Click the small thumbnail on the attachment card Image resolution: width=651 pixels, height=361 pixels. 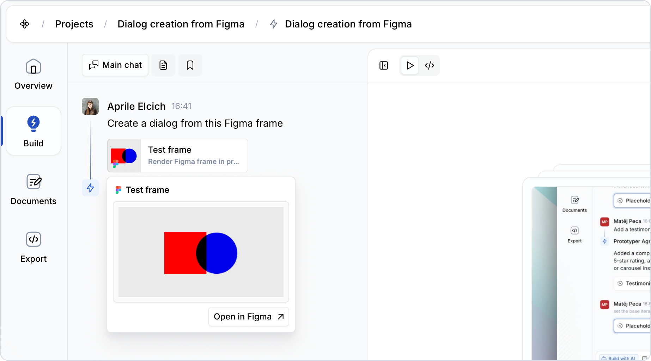[124, 156]
